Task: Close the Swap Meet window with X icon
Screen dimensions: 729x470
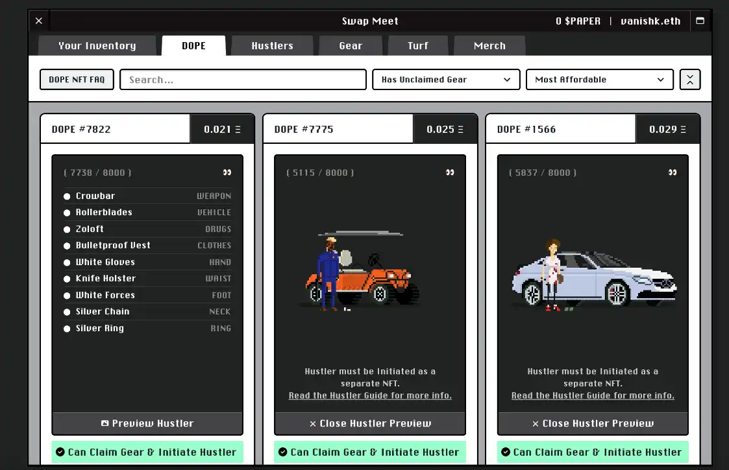Action: pyautogui.click(x=39, y=21)
